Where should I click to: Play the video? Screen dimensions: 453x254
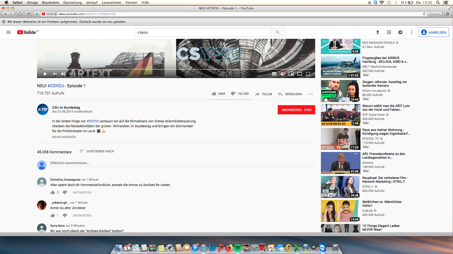pyautogui.click(x=45, y=74)
